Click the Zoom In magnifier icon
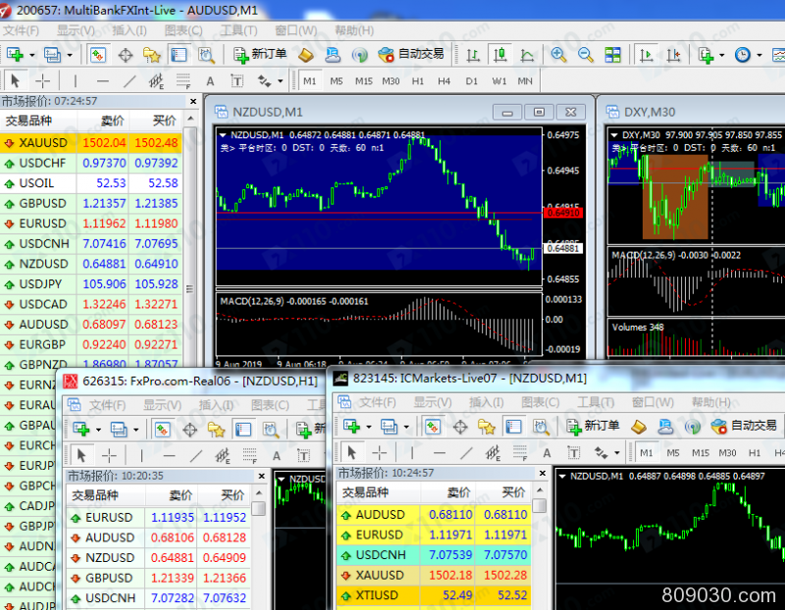The height and width of the screenshot is (610, 785). tap(558, 55)
